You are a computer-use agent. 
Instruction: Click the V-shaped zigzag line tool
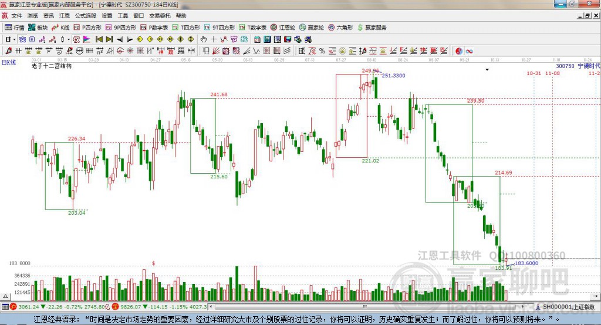(256, 51)
